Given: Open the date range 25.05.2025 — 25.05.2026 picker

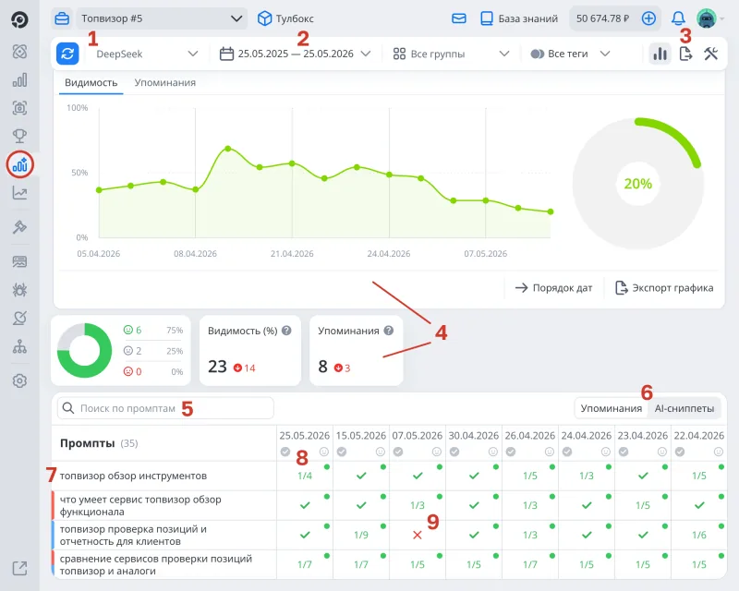Looking at the screenshot, I should click(x=295, y=54).
